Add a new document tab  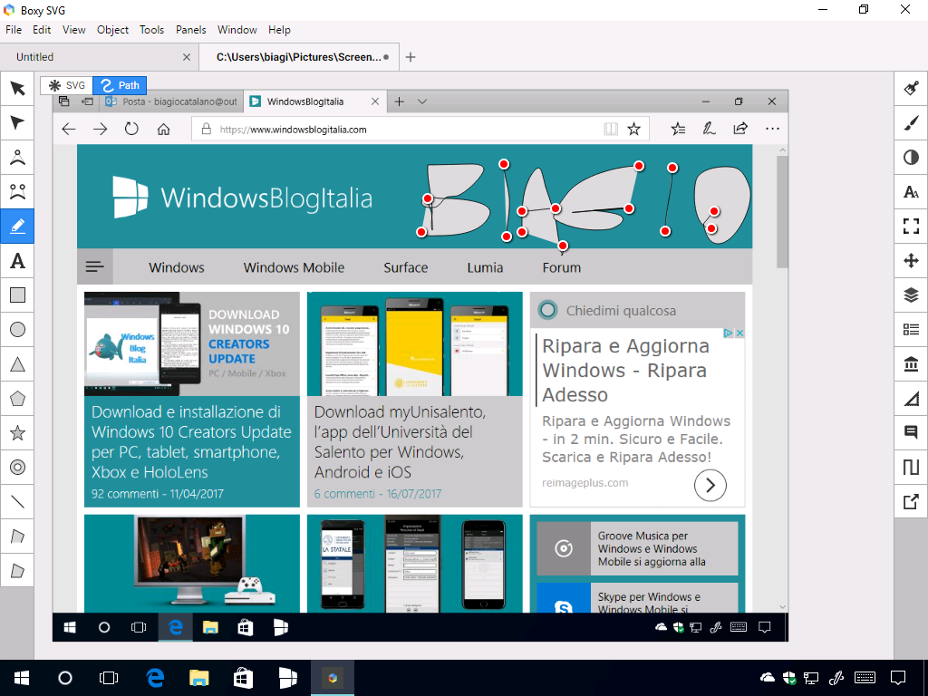[x=411, y=57]
